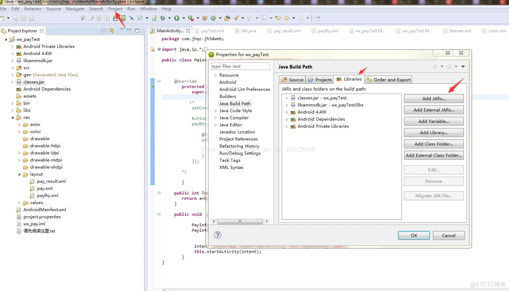Click the Previous Annotation toolbar icon

(264, 18)
